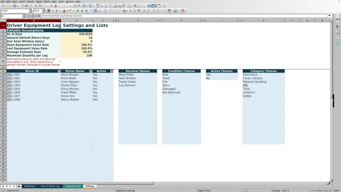Toggle Align Top vertical alignment

[x=92, y=11]
